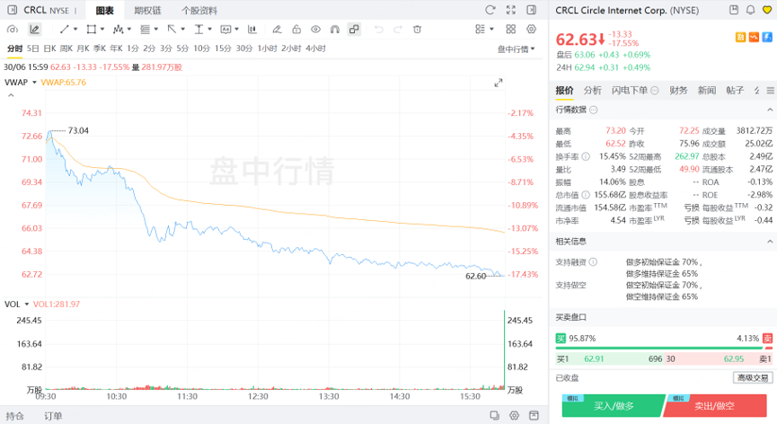This screenshot has width=777, height=424.
Task: Select the text note box tool
Action: (x=225, y=30)
